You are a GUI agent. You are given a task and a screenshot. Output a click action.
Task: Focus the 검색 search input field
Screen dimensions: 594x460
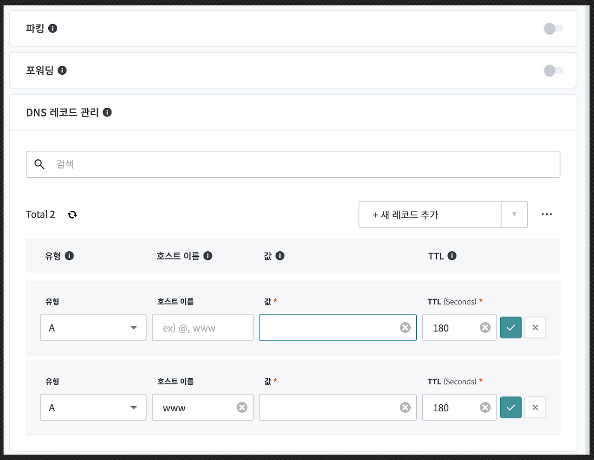293,164
